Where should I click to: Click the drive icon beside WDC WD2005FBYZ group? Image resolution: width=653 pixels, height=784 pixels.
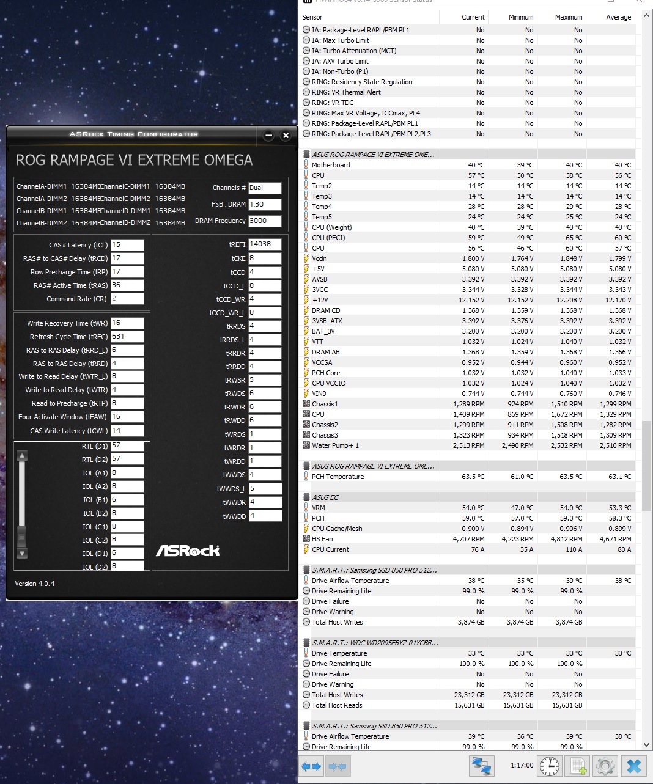pos(306,643)
